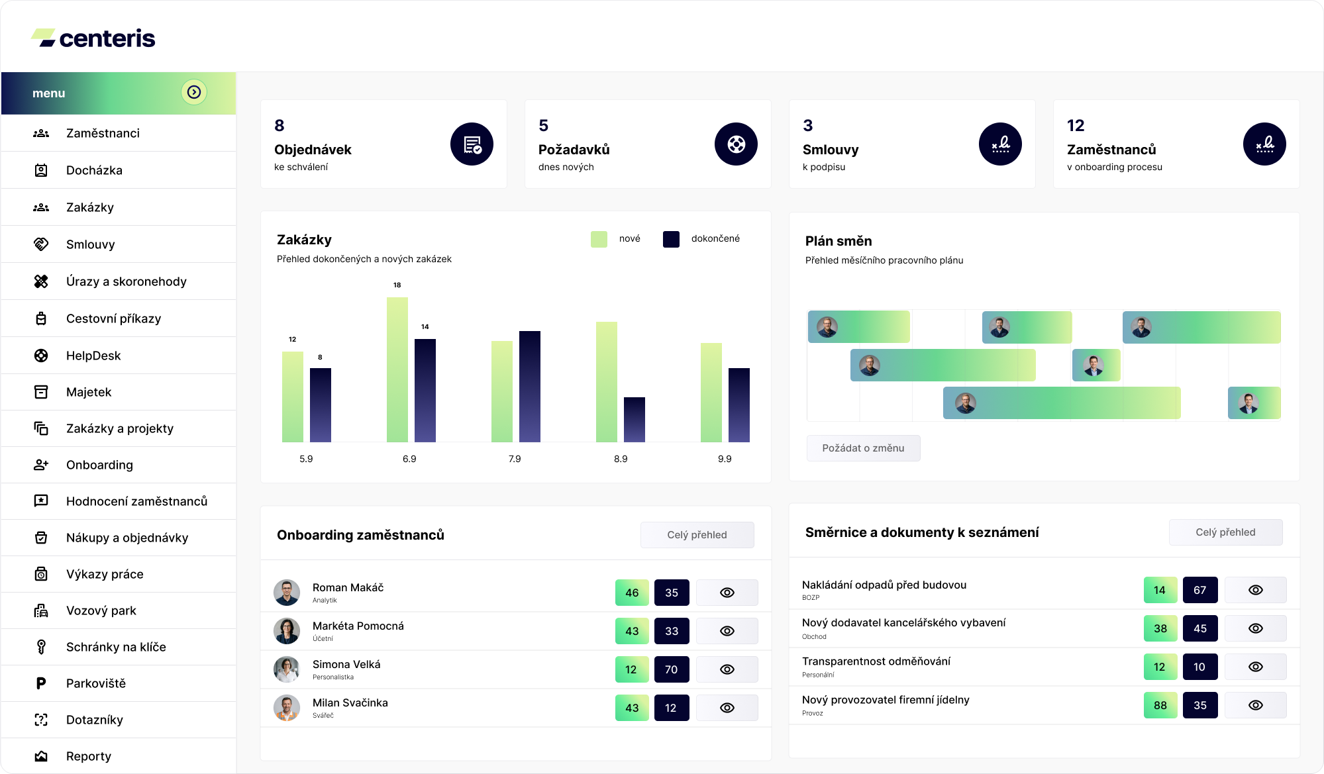Screen dimensions: 1324x774
Task: Click the Požádat o změnu button
Action: point(863,448)
